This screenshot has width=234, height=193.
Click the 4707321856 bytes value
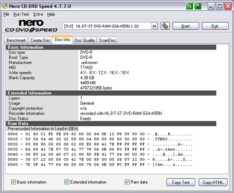pos(96,88)
